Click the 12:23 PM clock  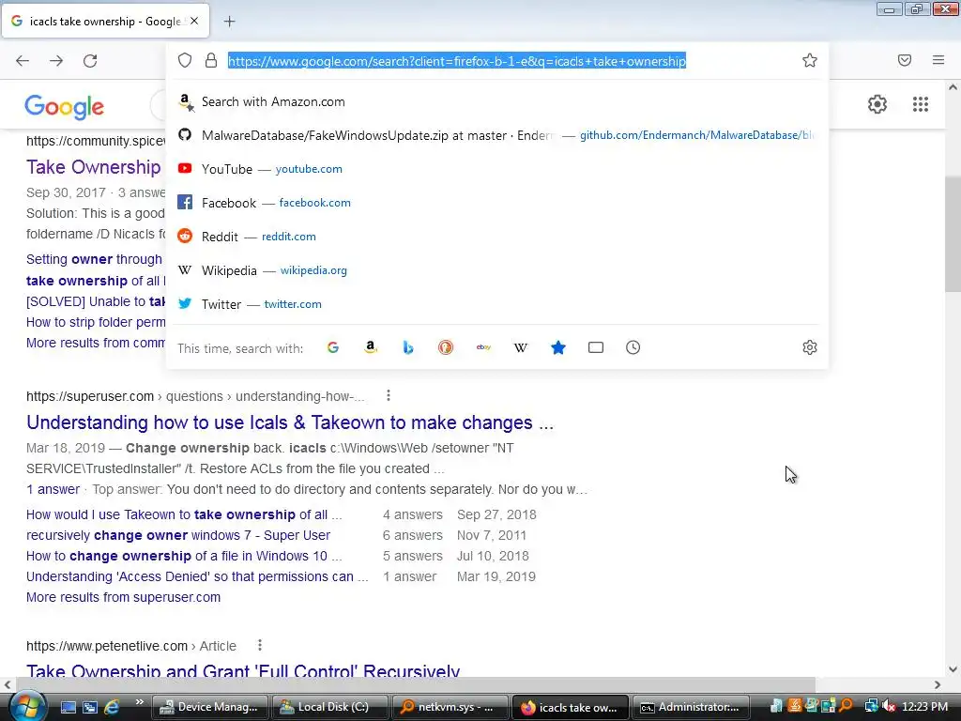924,707
